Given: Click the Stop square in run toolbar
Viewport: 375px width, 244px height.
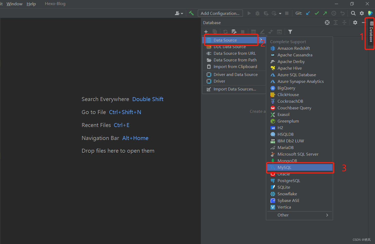Looking at the screenshot, I should tap(287, 13).
